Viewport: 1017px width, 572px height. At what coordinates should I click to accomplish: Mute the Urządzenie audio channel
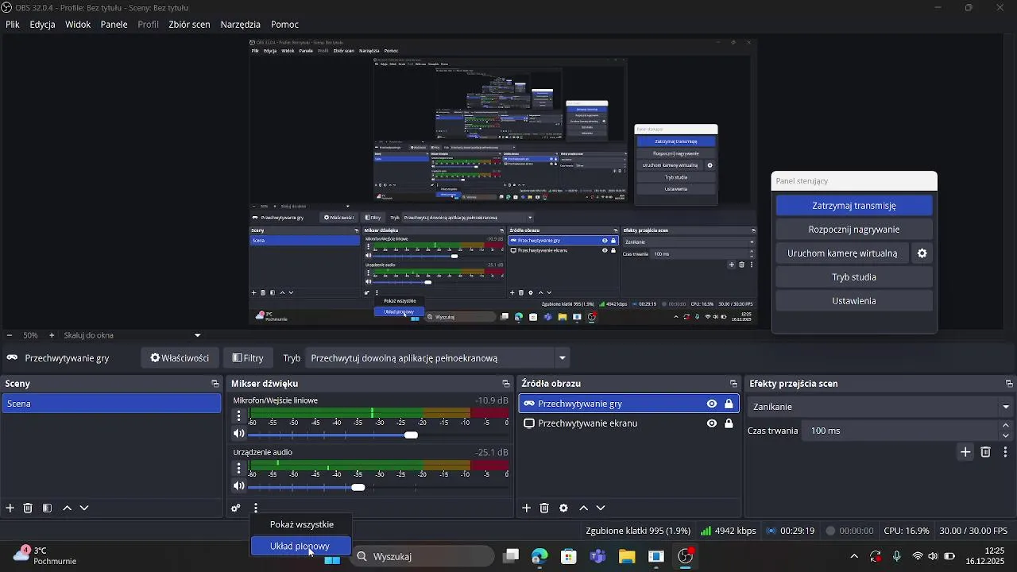tap(238, 486)
